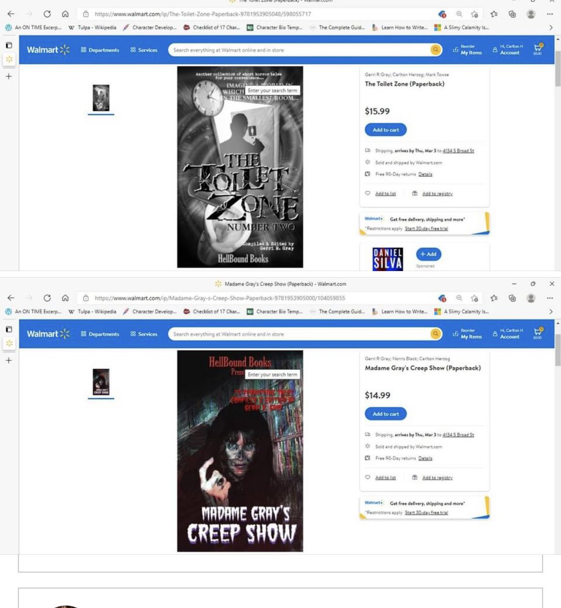Open the browser ellipsis settings menu
Image resolution: width=561 pixels, height=608 pixels.
pos(549,14)
